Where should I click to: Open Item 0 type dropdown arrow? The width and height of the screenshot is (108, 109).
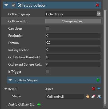tap(99, 88)
